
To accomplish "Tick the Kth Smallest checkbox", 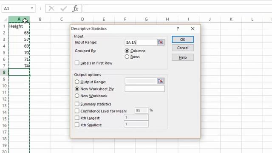I will (x=77, y=125).
